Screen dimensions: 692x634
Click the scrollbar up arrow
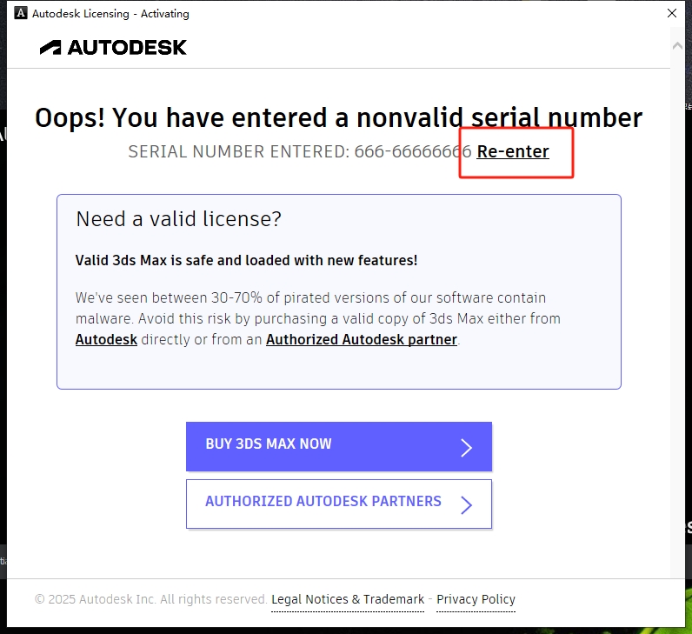(x=678, y=42)
